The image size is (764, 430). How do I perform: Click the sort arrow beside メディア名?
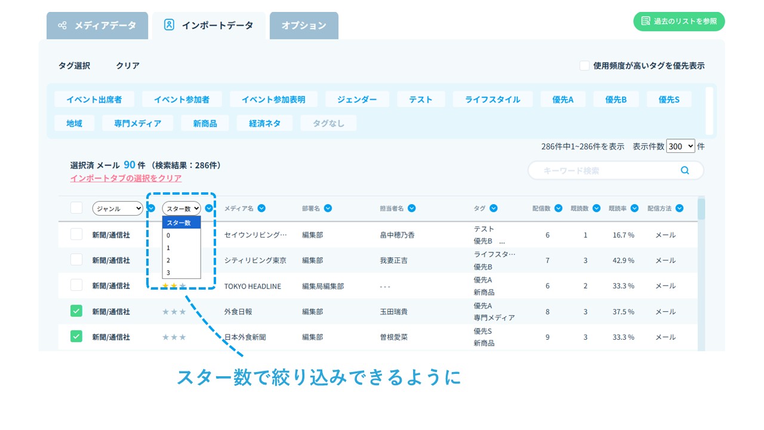[x=261, y=208]
